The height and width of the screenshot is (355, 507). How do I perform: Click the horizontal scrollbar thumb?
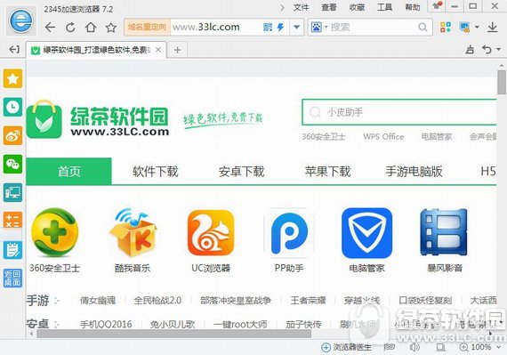point(174,334)
